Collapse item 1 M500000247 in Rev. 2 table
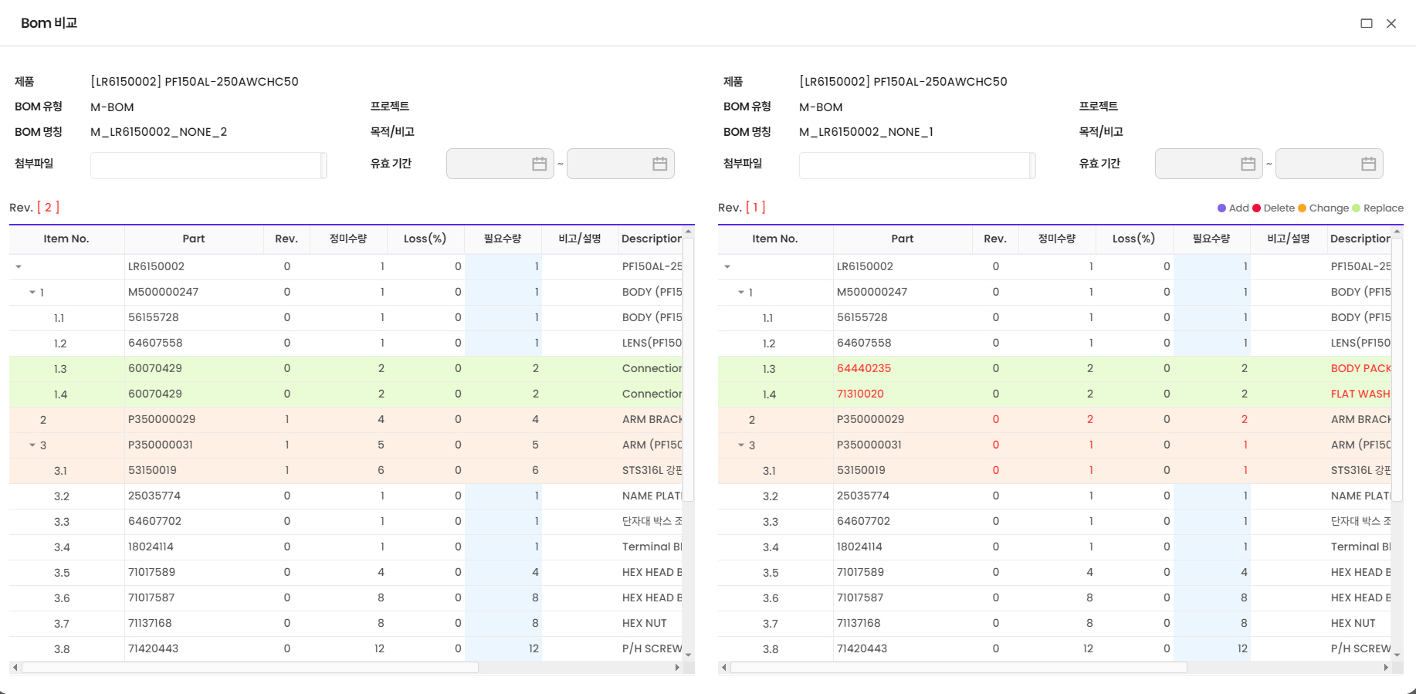The width and height of the screenshot is (1416, 694). tap(32, 292)
